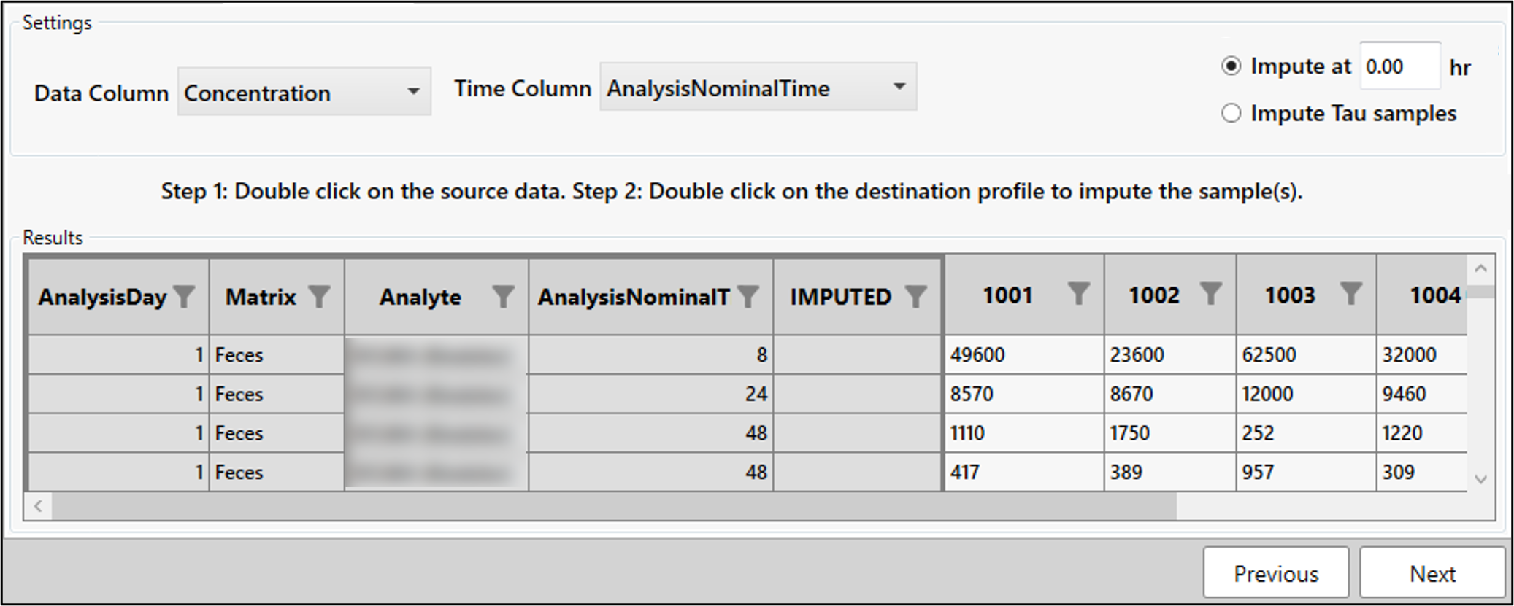Click the Previous button
Viewport: 1514px width, 606px height.
(x=1275, y=574)
